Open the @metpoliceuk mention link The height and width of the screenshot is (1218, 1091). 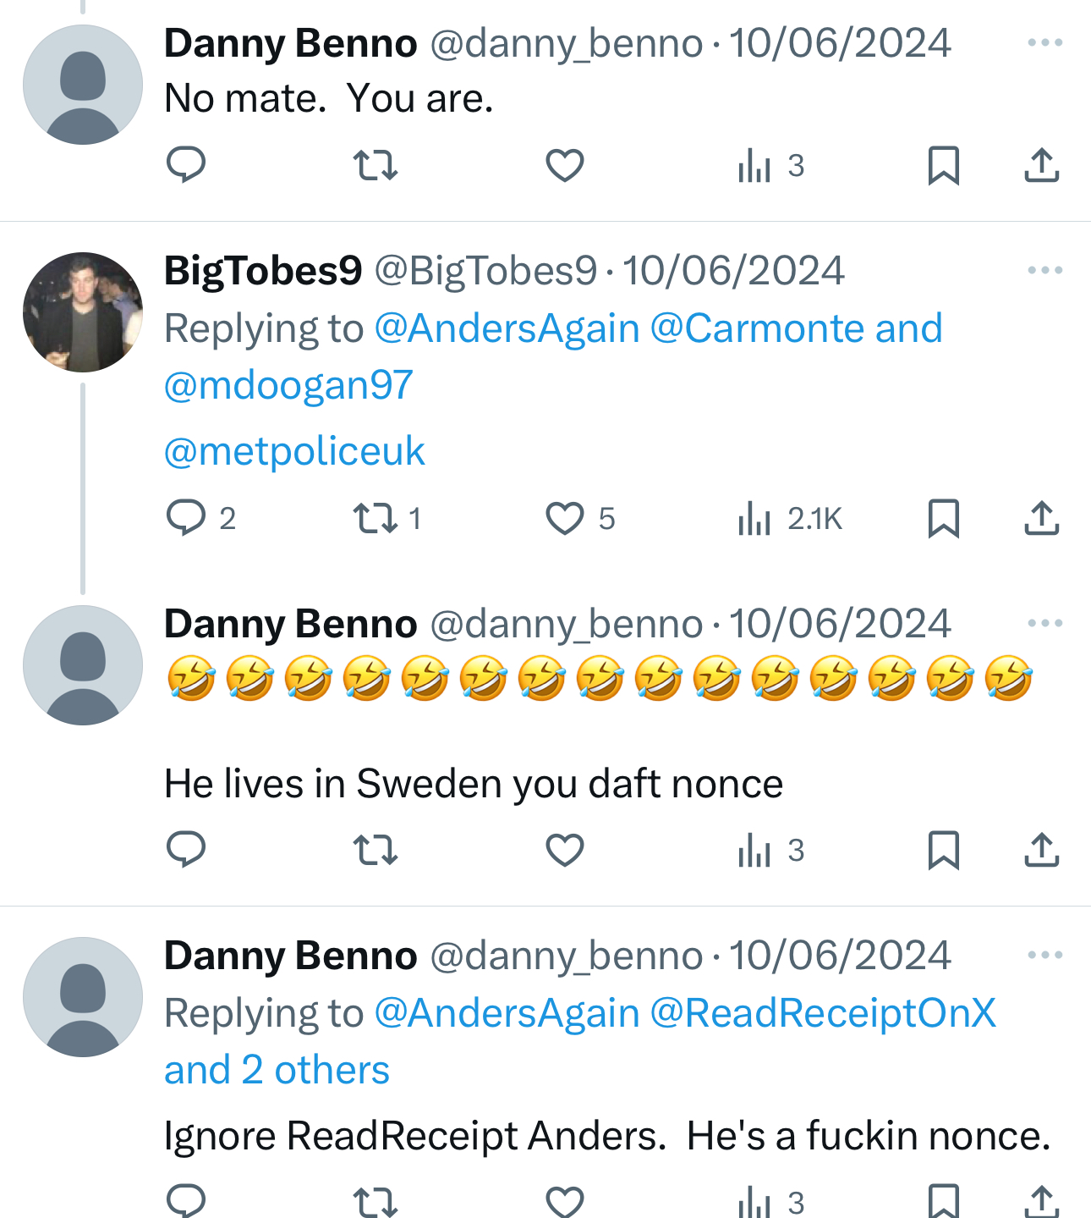[x=294, y=451]
